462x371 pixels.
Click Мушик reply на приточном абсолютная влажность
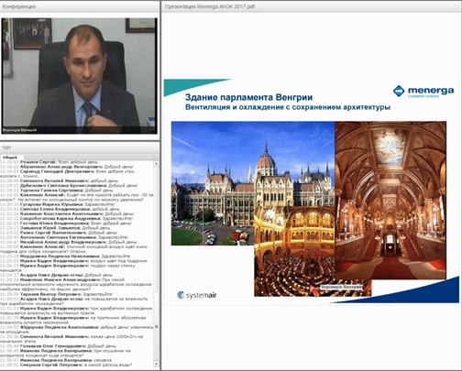pos(73,320)
